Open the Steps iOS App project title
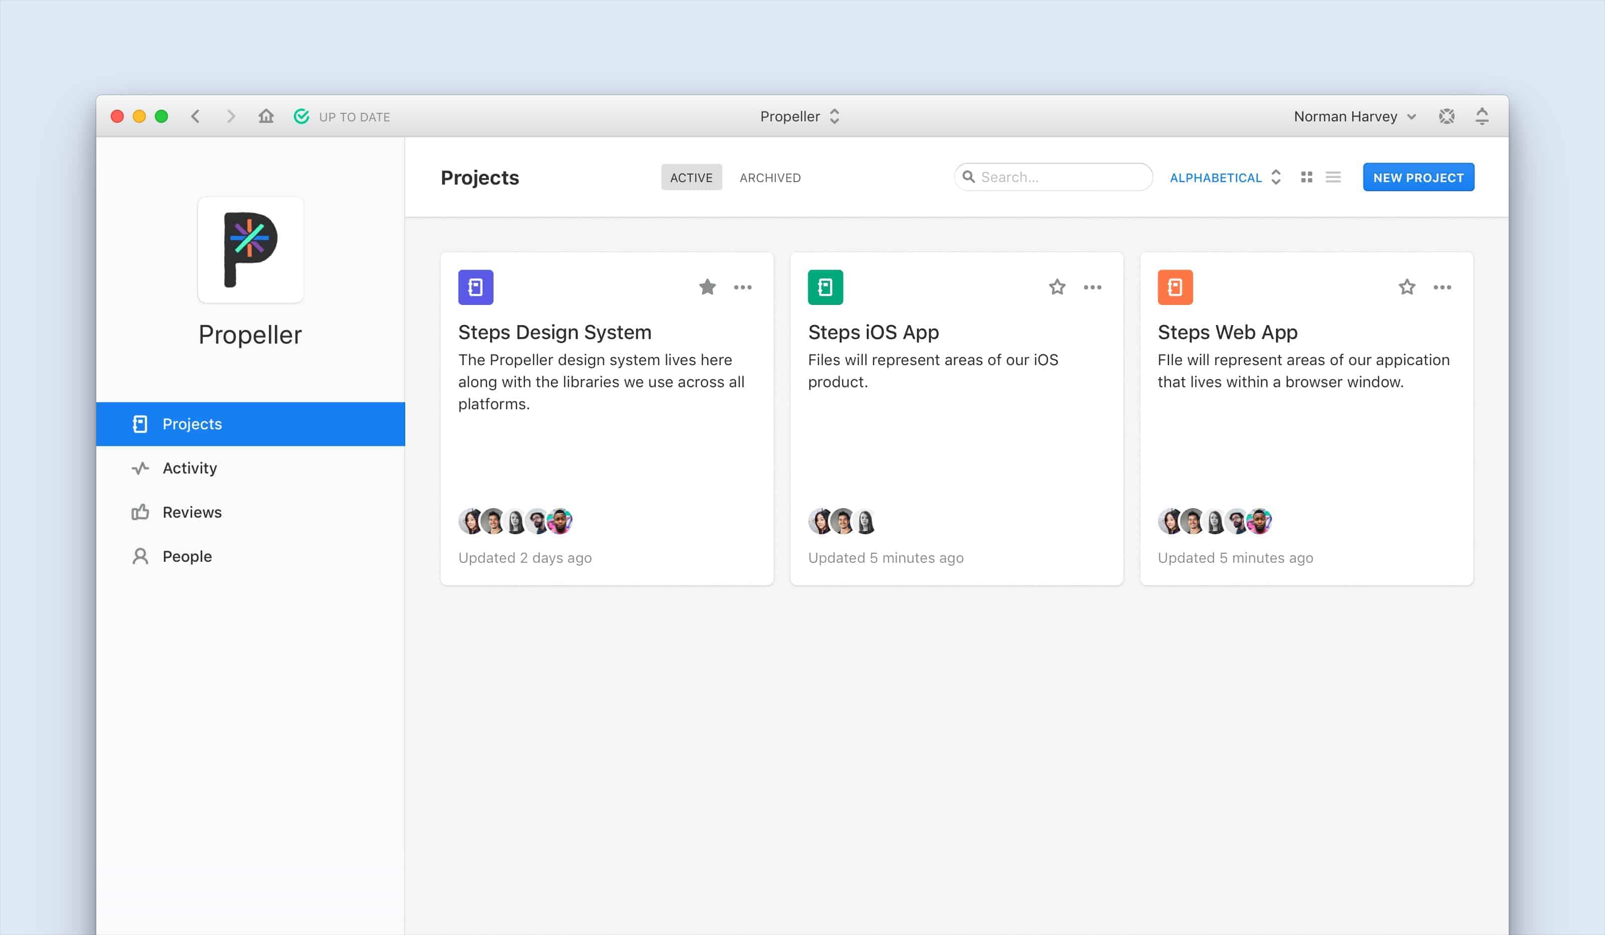1605x935 pixels. (x=873, y=332)
